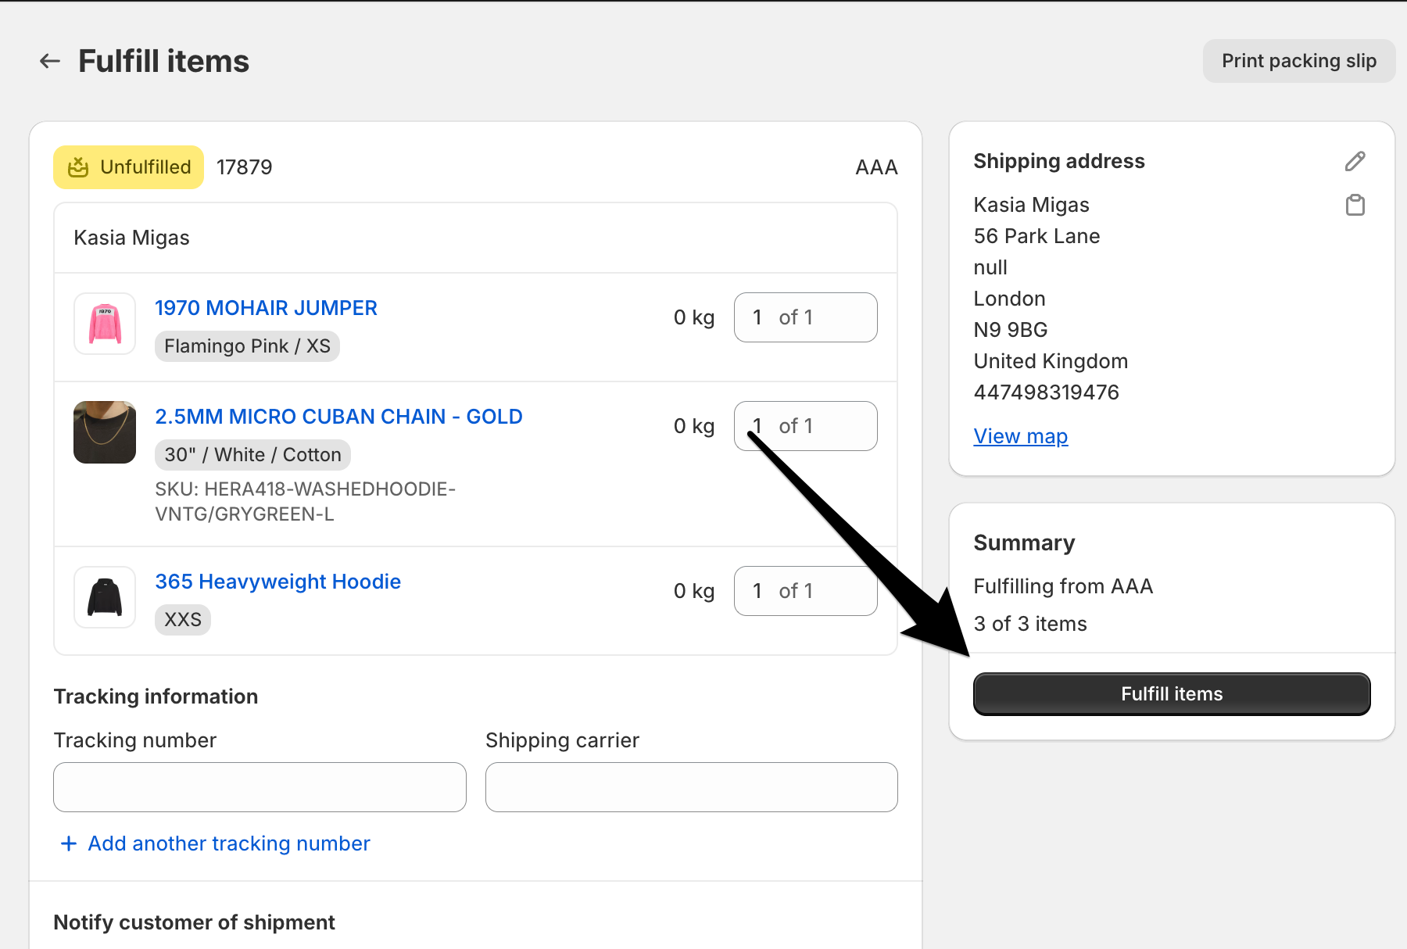Edit shipping address with pencil icon
The width and height of the screenshot is (1407, 949).
point(1355,161)
